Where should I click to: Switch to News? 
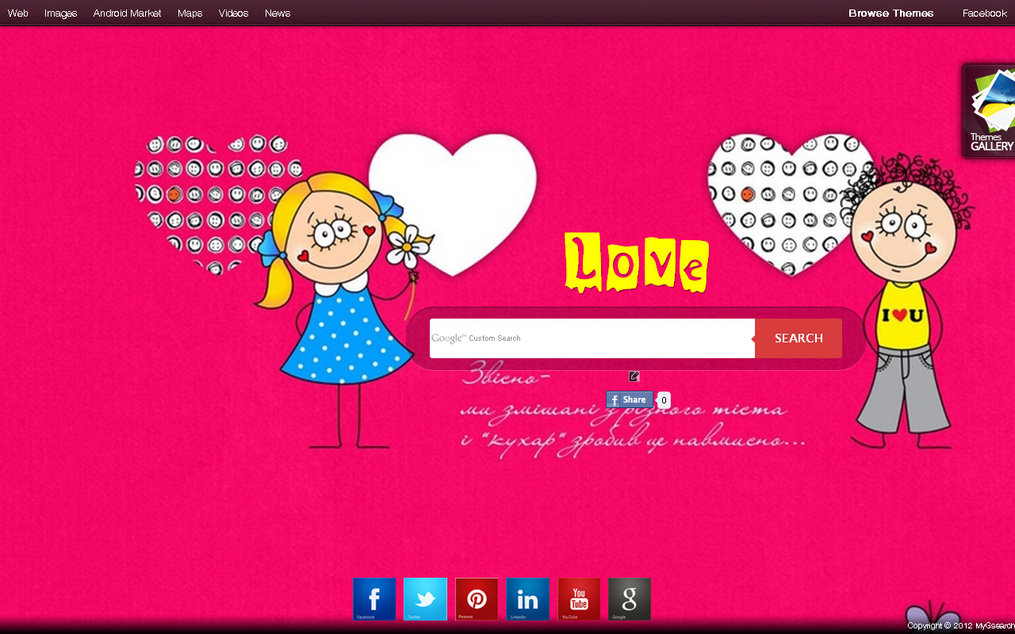tap(277, 13)
